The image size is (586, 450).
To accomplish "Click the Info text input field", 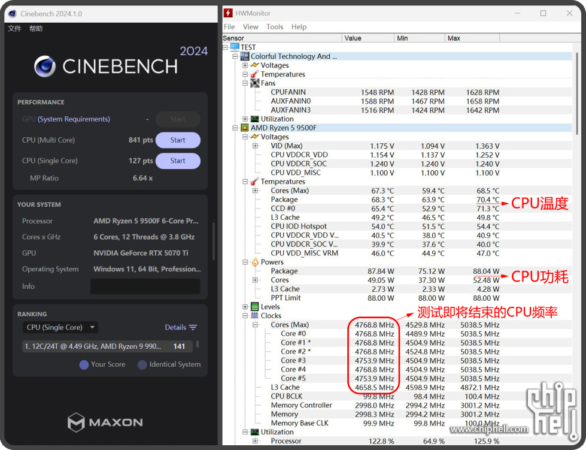I will (x=145, y=286).
